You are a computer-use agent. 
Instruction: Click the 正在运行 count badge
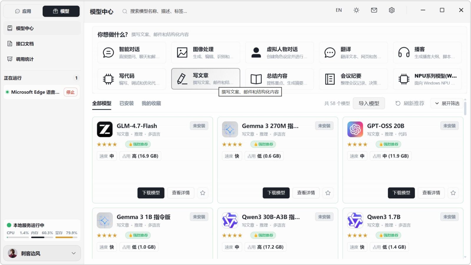pos(76,78)
